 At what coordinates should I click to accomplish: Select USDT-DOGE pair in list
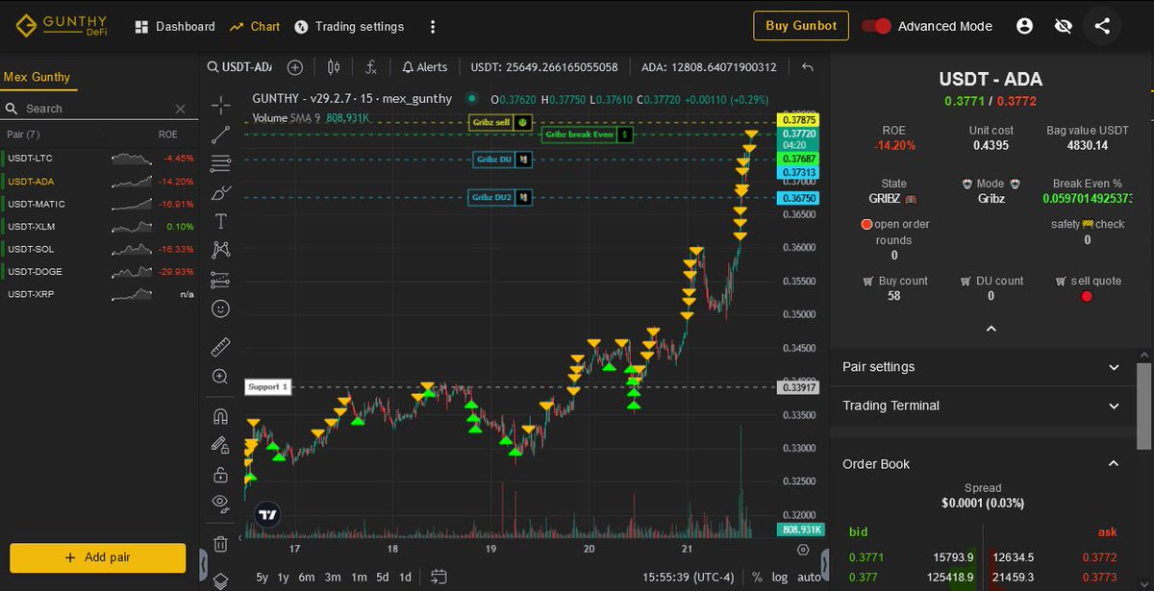(x=100, y=271)
